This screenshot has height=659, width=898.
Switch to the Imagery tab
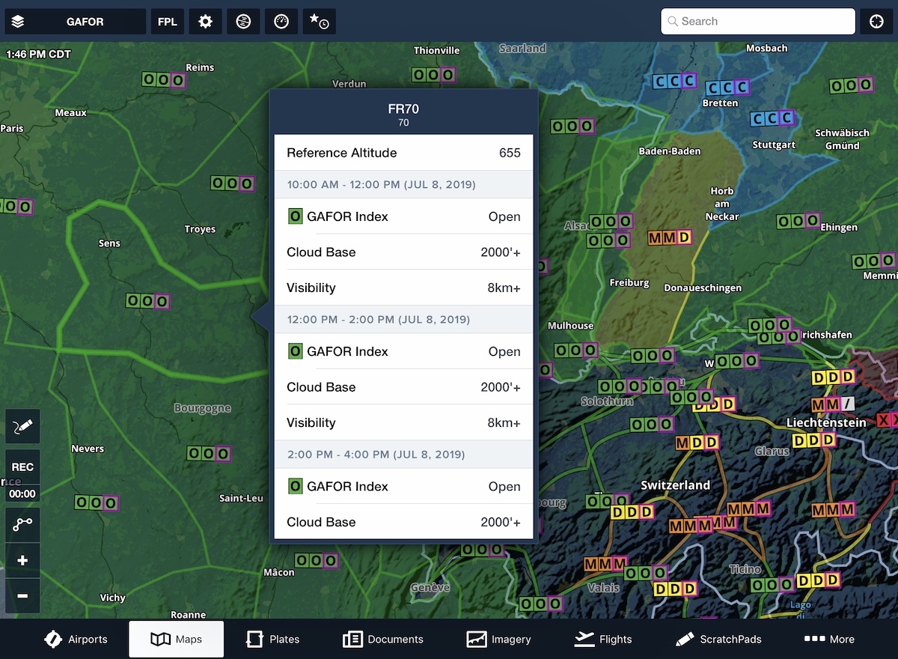499,639
